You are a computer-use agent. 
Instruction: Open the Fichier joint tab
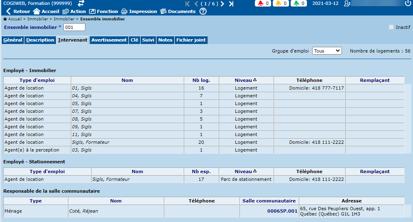click(191, 40)
